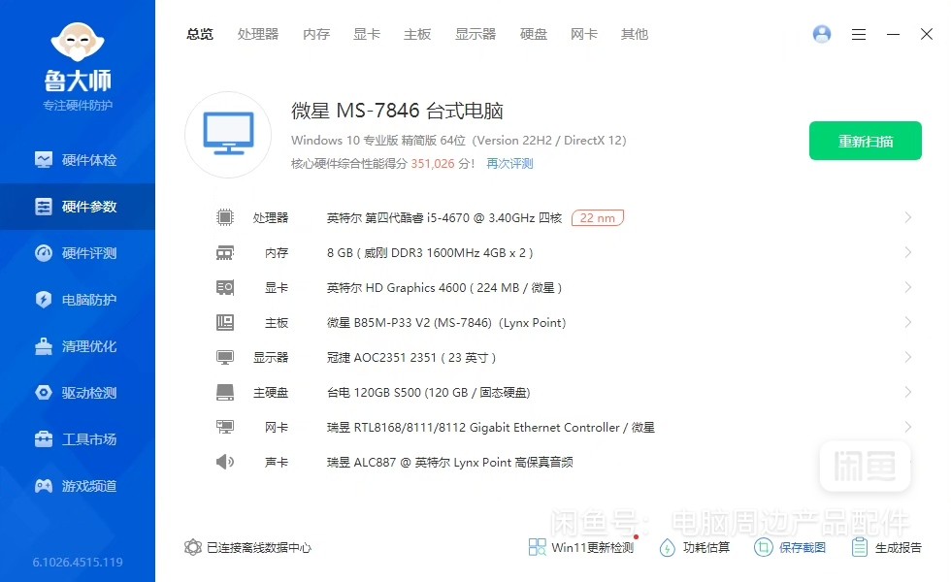Click the 8 GB DDR3 memory text

pyautogui.click(x=430, y=253)
